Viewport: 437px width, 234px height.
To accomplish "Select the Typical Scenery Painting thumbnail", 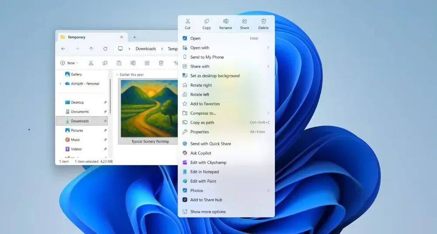I will pos(149,109).
